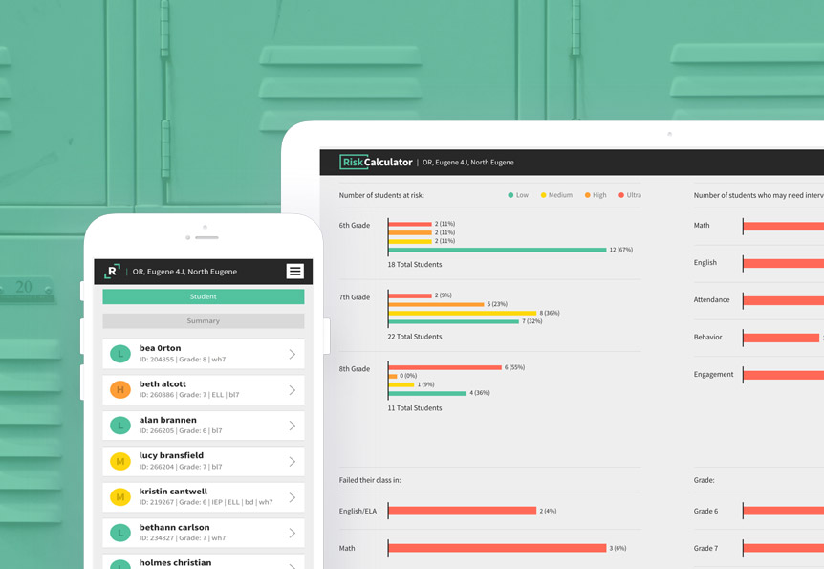This screenshot has width=824, height=569.
Task: Click the Engagement intervention label
Action: click(x=713, y=375)
